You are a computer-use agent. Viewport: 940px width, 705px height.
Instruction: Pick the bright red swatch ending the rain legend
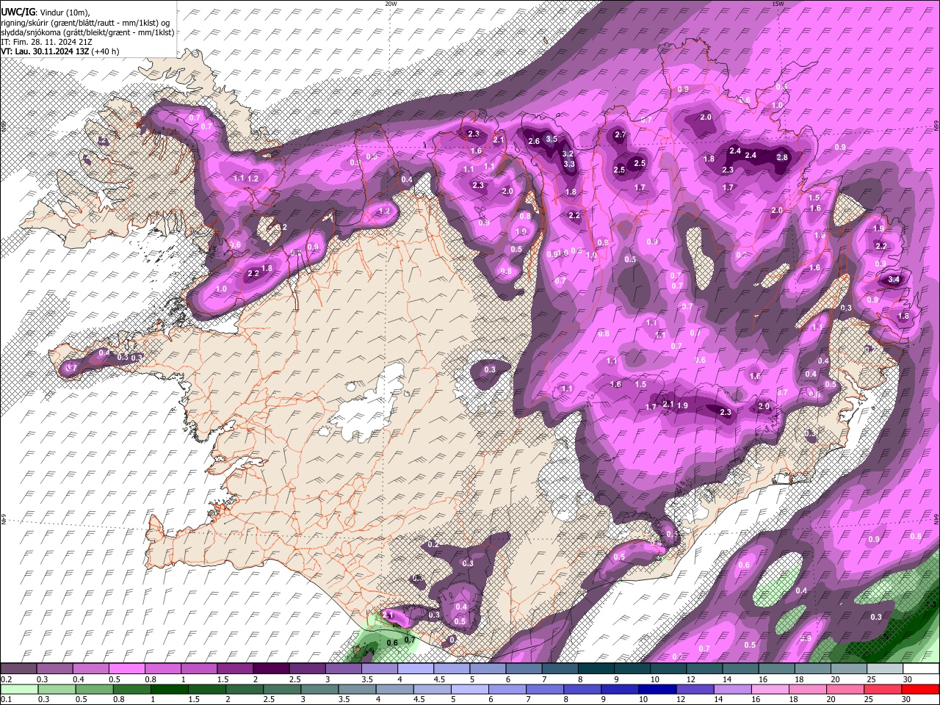920,688
